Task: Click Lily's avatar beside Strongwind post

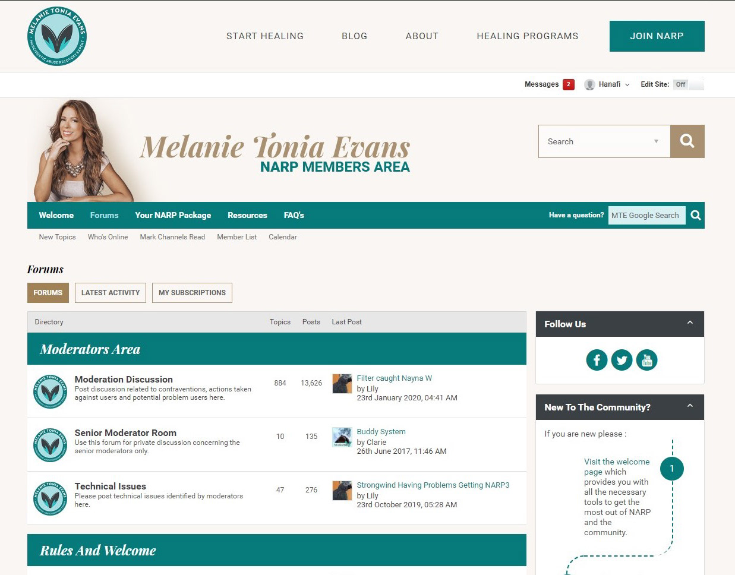Action: (x=342, y=491)
